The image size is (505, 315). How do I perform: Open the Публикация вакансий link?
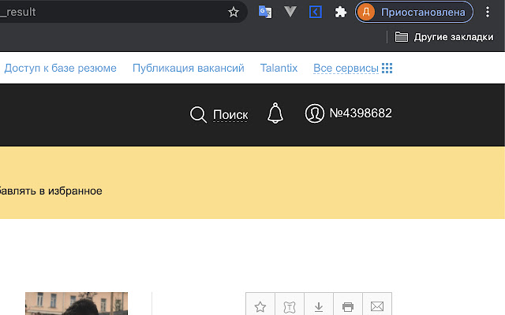pos(189,69)
